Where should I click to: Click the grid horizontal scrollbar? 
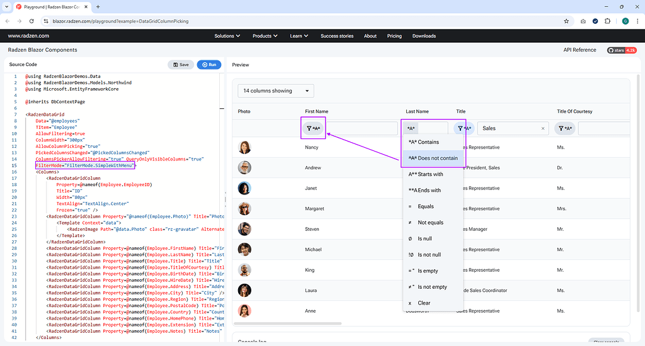point(288,323)
